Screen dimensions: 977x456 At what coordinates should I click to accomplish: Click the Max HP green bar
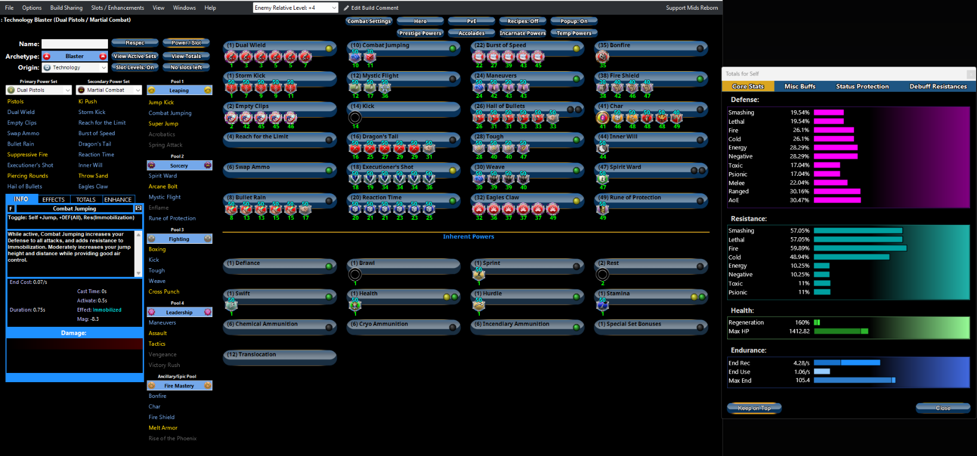841,331
